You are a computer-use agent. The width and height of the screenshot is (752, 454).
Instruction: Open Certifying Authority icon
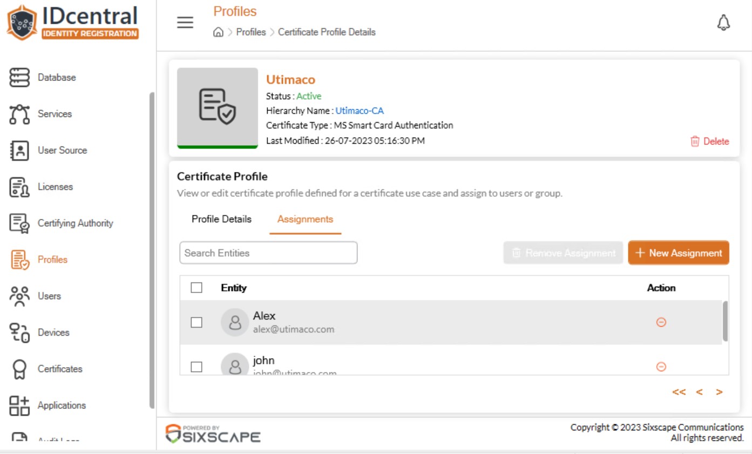[19, 223]
